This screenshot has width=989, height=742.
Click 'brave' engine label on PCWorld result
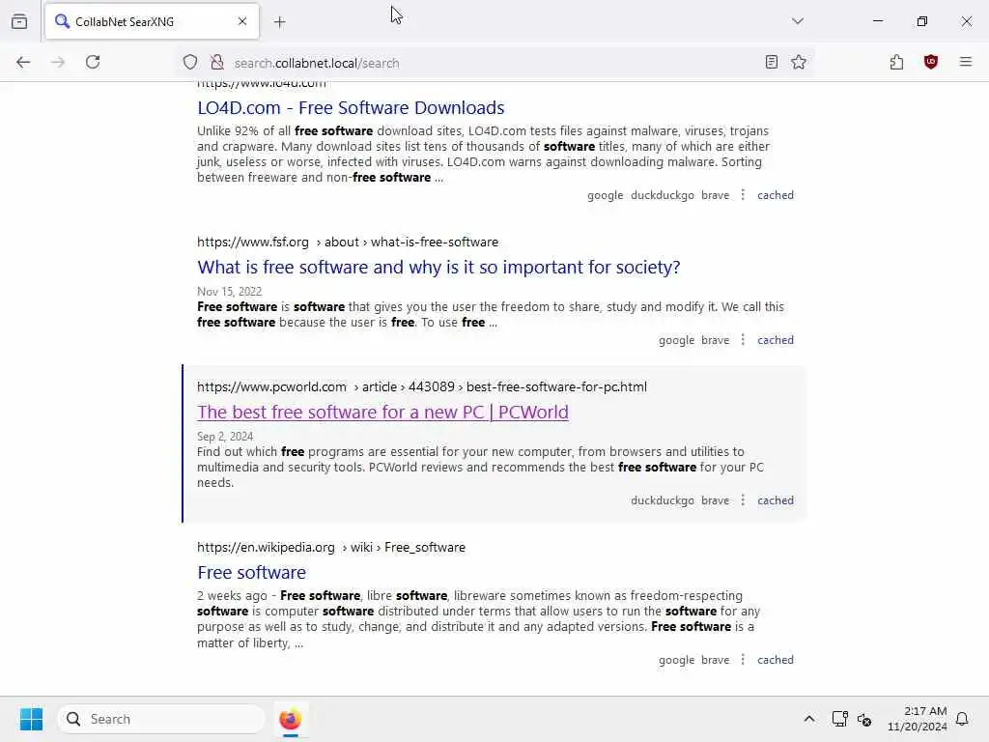tap(716, 500)
